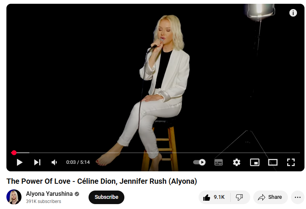Viewport: 306px width, 209px height.
Task: Enable theater mode view
Action: click(272, 162)
